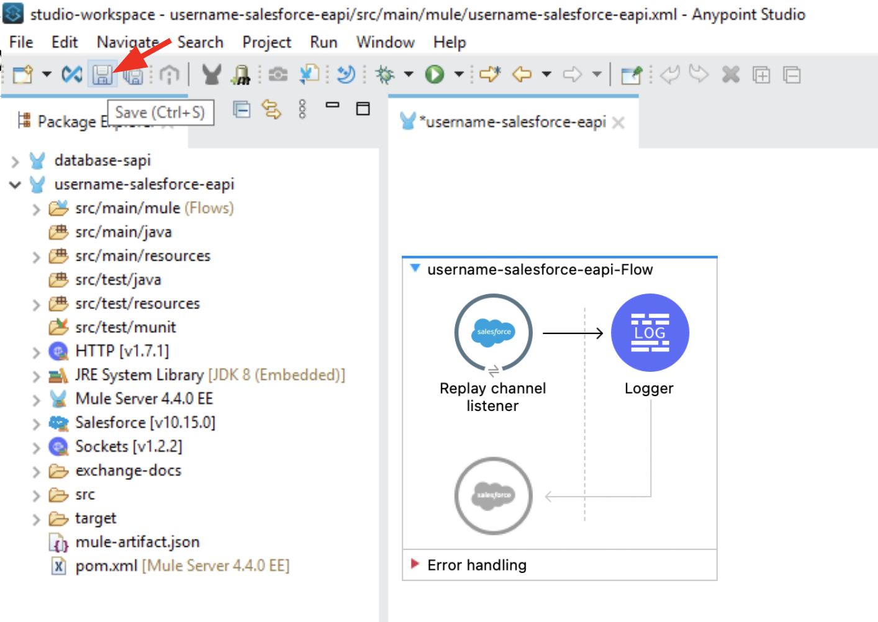
Task: Click the Pin Editor toolbar icon
Action: click(x=631, y=74)
